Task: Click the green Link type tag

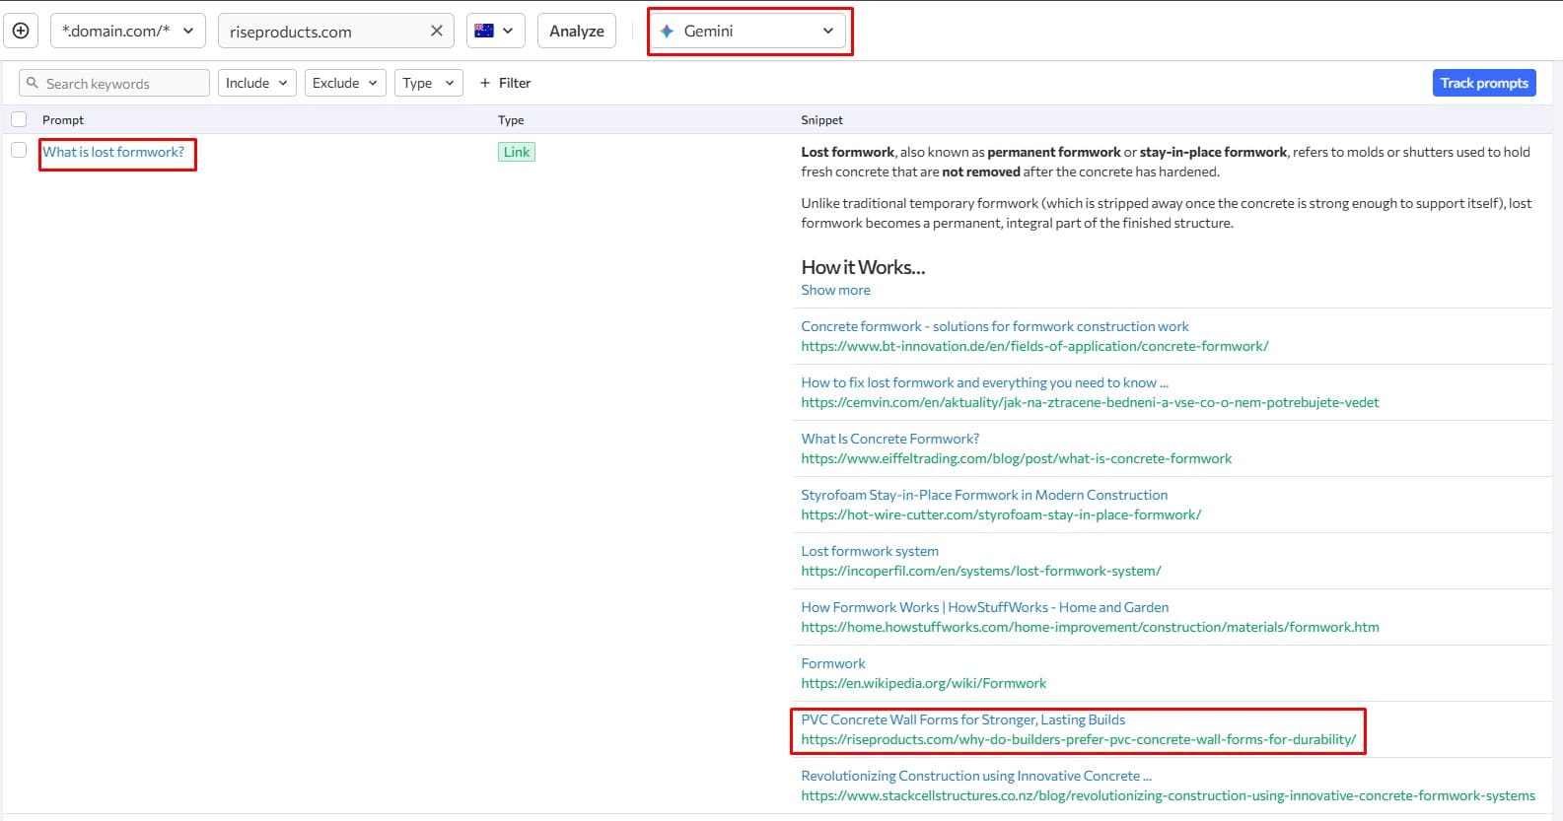Action: pos(517,152)
